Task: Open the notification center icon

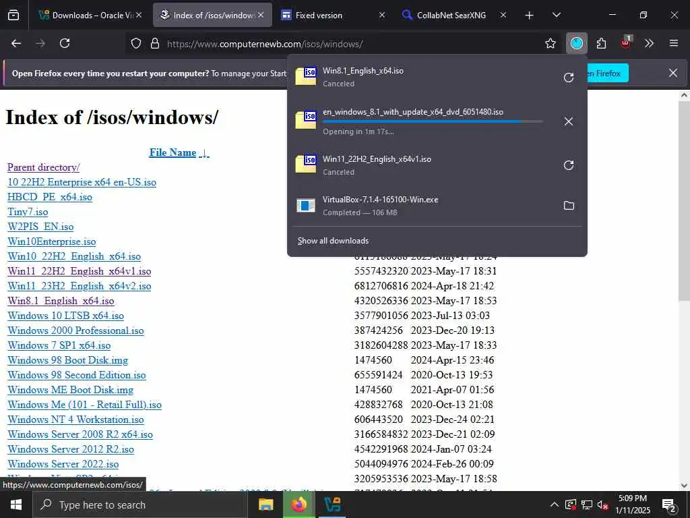Action: tap(669, 505)
